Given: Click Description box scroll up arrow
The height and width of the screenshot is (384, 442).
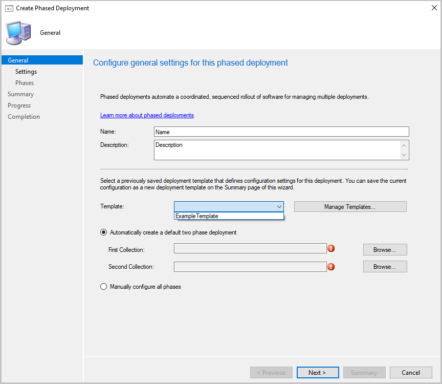Looking at the screenshot, I should click(404, 145).
